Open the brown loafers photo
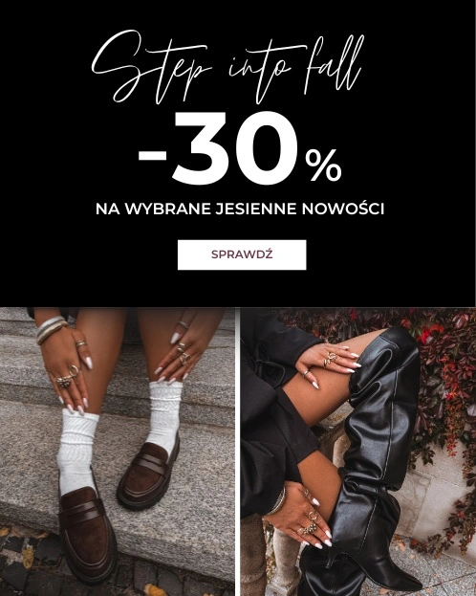The width and height of the screenshot is (476, 596). click(117, 452)
